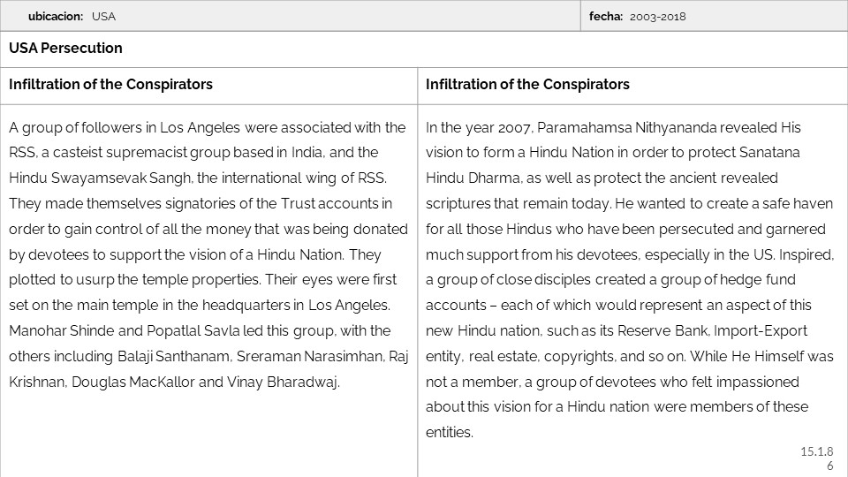848x477 pixels.
Task: Click "Balaji Santhanam" in the left paragraph
Action: point(169,357)
